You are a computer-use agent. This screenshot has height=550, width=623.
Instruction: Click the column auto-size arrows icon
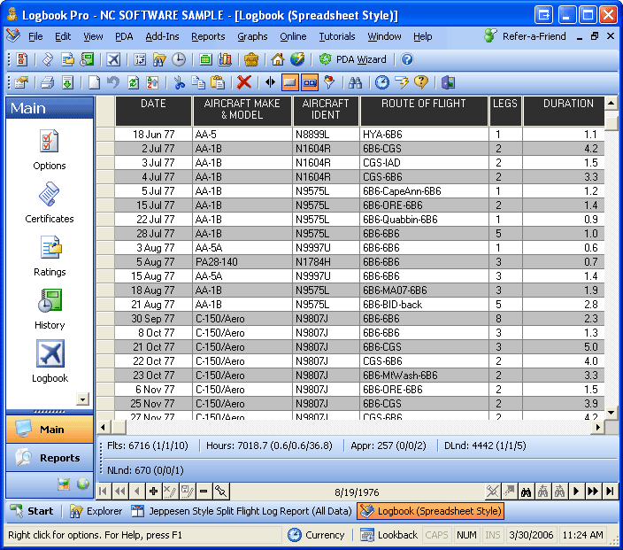coord(270,82)
